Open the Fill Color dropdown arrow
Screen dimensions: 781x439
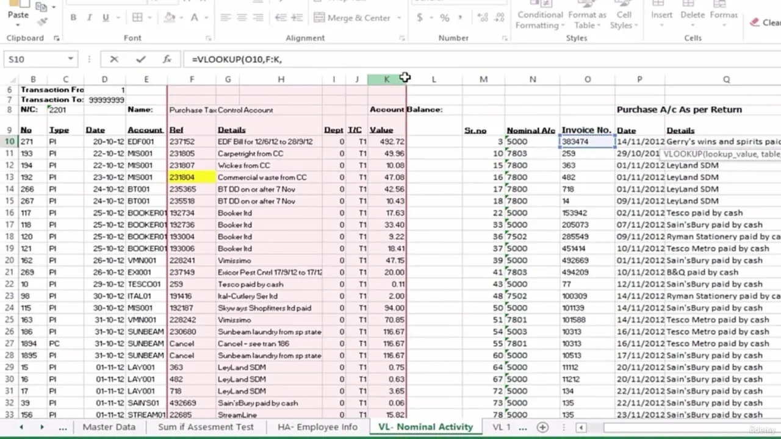pos(182,18)
